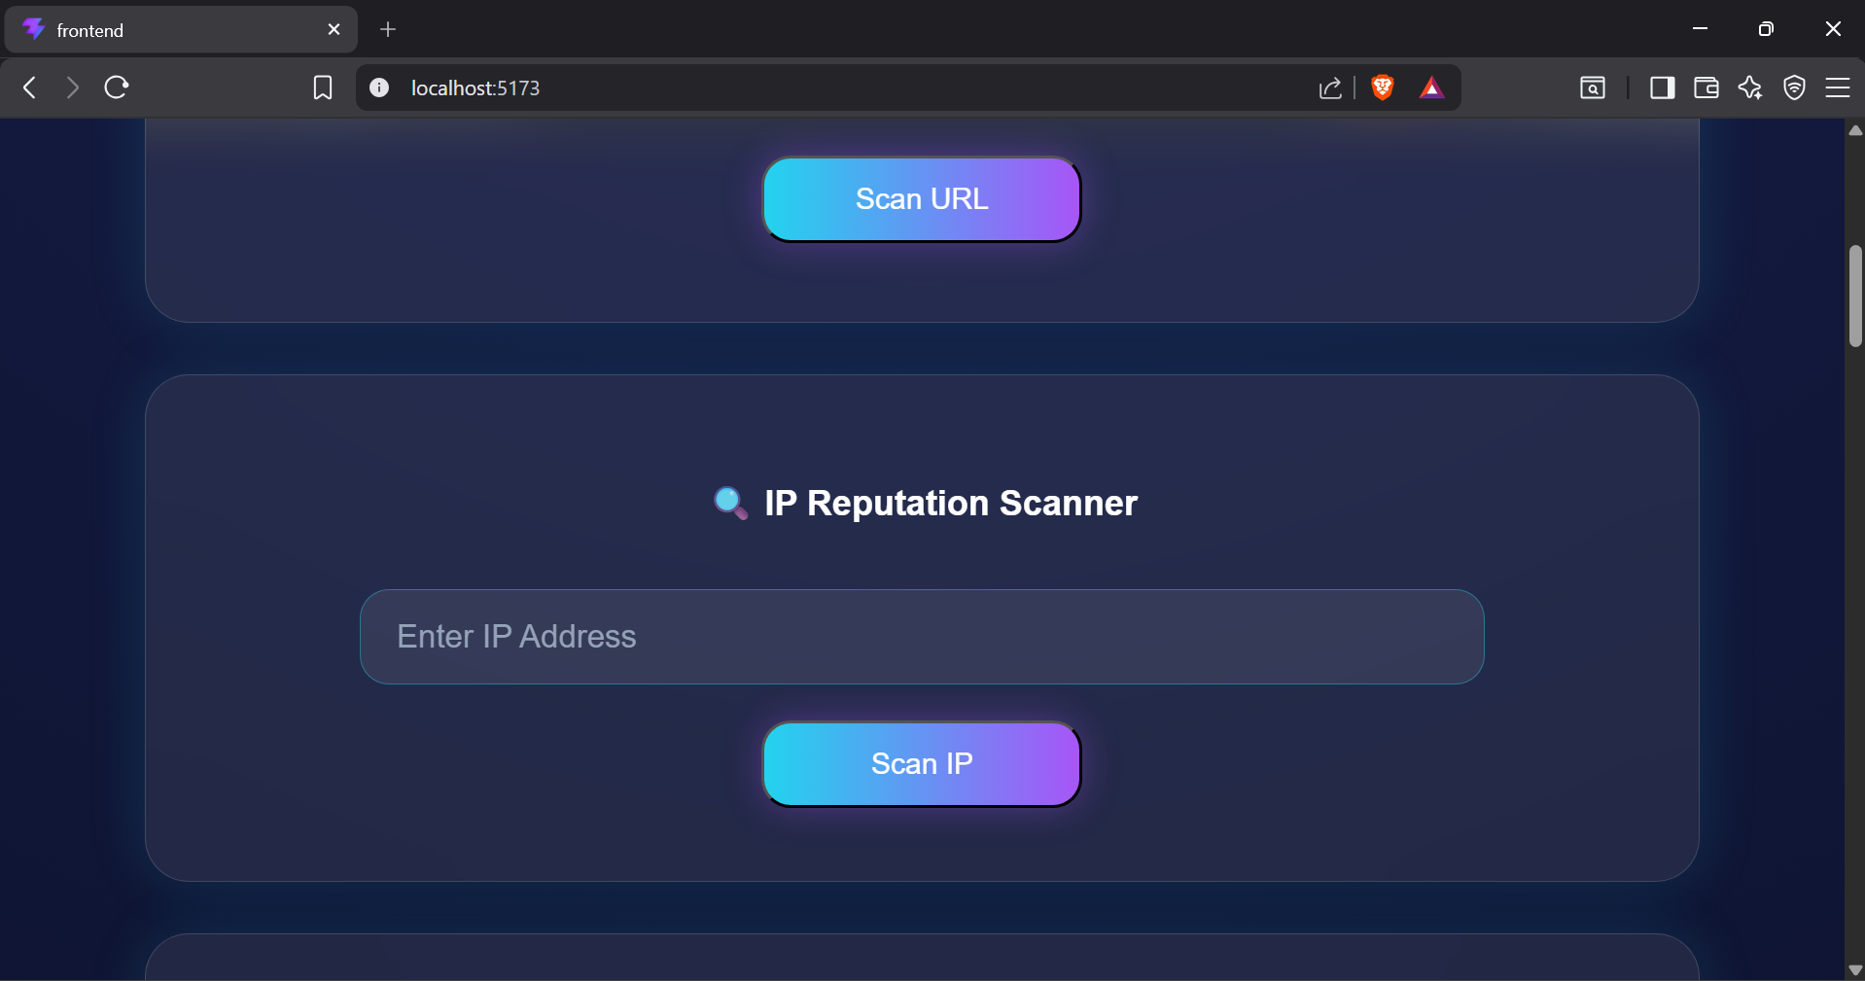Reload the localhost page
This screenshot has width=1865, height=981.
pyautogui.click(x=117, y=88)
